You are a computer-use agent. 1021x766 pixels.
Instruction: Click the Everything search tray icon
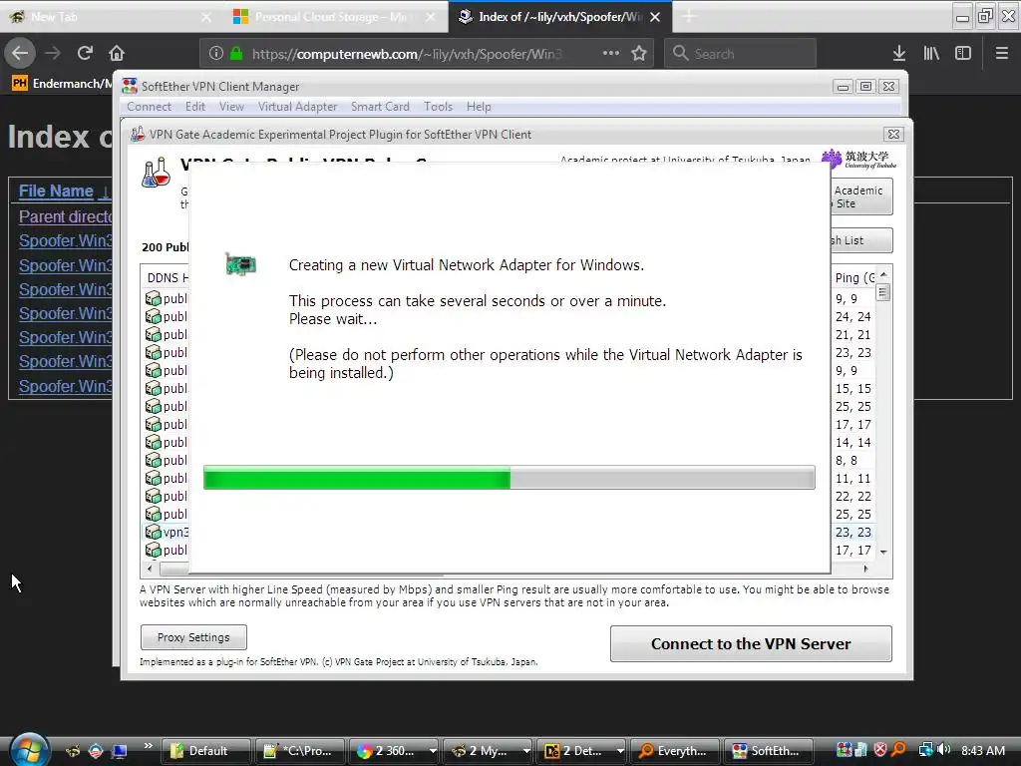(898, 750)
